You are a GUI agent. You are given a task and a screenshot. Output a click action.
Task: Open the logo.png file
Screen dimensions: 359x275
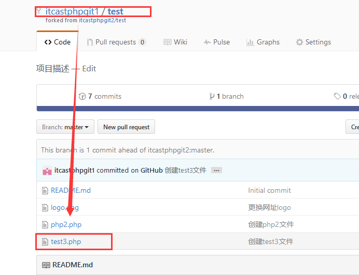[65, 208]
